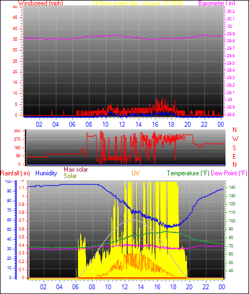
Task: Click the "Windspeed (mph)" axis title
Action: [x=41, y=3]
